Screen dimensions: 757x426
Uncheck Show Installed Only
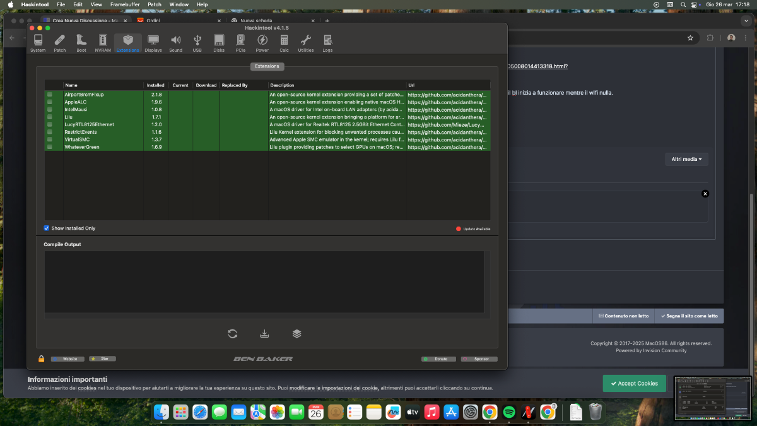(47, 228)
